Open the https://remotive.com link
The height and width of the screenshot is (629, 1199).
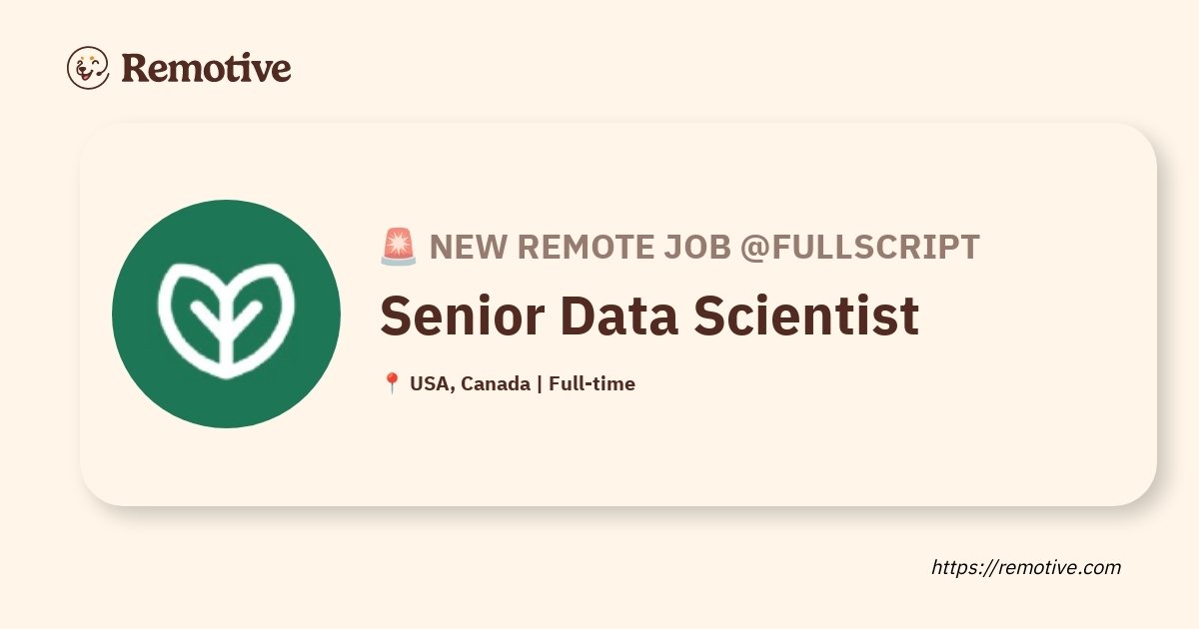pyautogui.click(x=1026, y=567)
